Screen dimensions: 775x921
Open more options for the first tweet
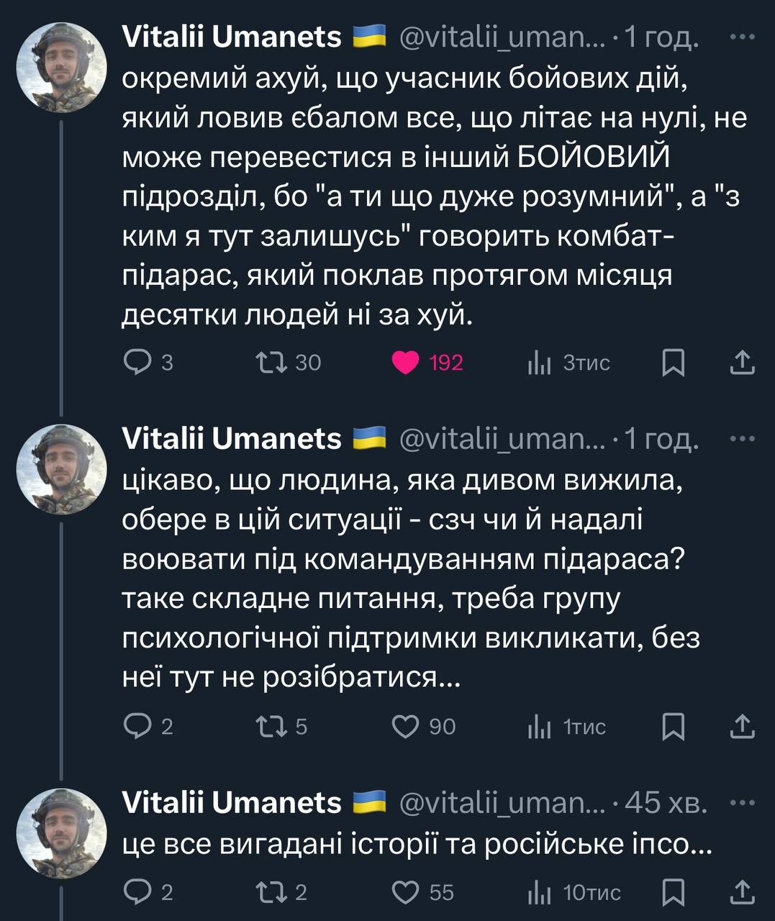743,37
